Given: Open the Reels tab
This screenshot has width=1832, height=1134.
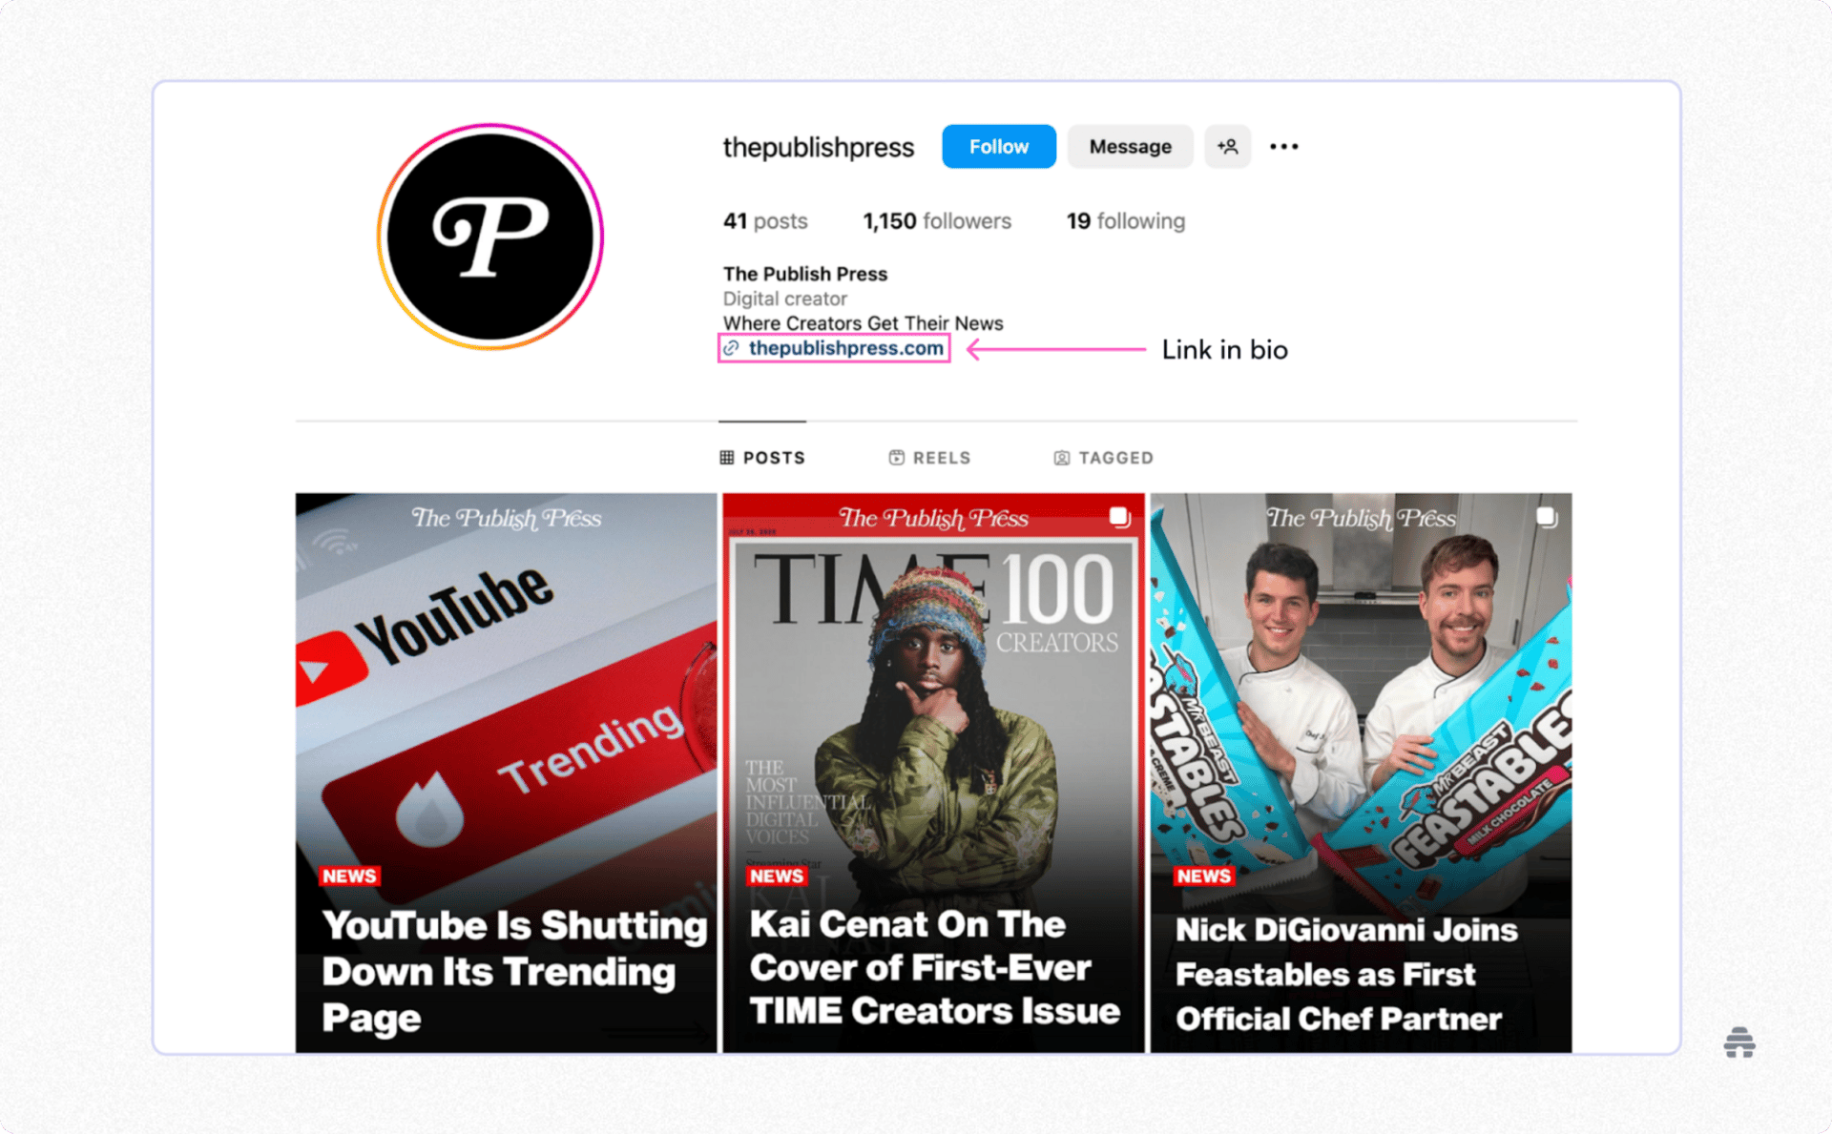Looking at the screenshot, I should pos(929,458).
